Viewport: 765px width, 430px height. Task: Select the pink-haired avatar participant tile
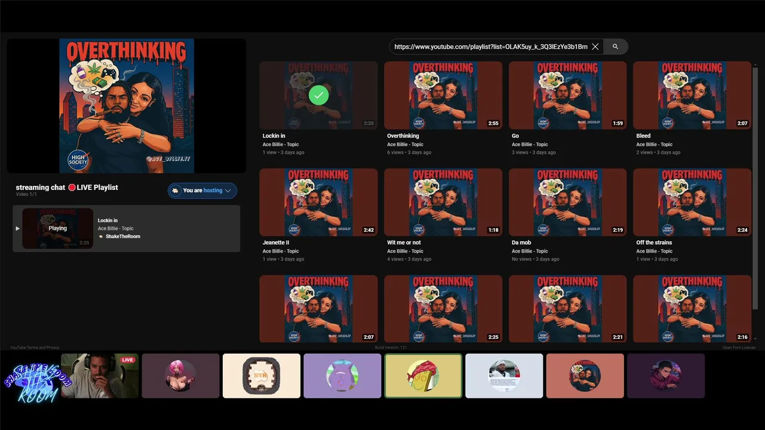180,376
